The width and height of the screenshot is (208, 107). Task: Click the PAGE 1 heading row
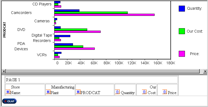coord(92,80)
